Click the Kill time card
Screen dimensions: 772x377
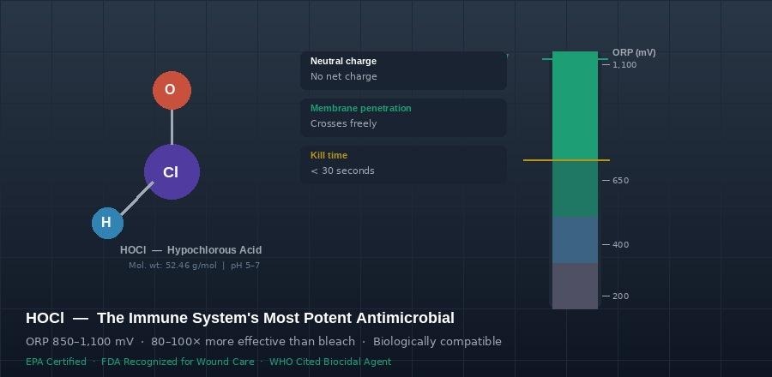(x=403, y=164)
